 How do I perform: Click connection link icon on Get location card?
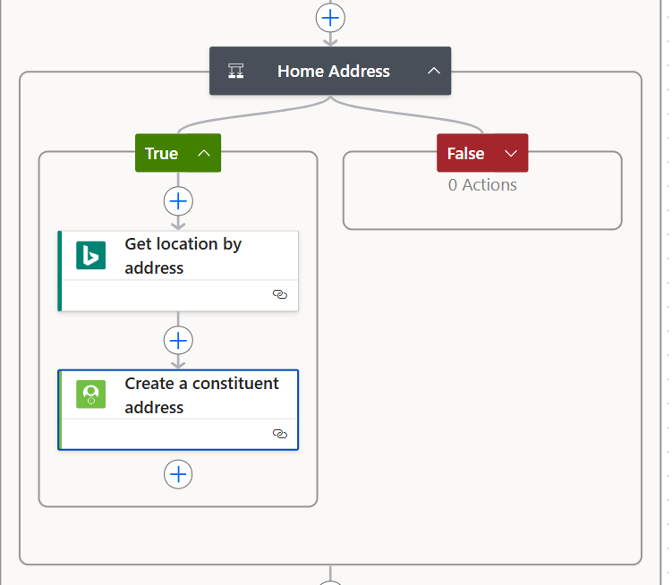click(280, 294)
